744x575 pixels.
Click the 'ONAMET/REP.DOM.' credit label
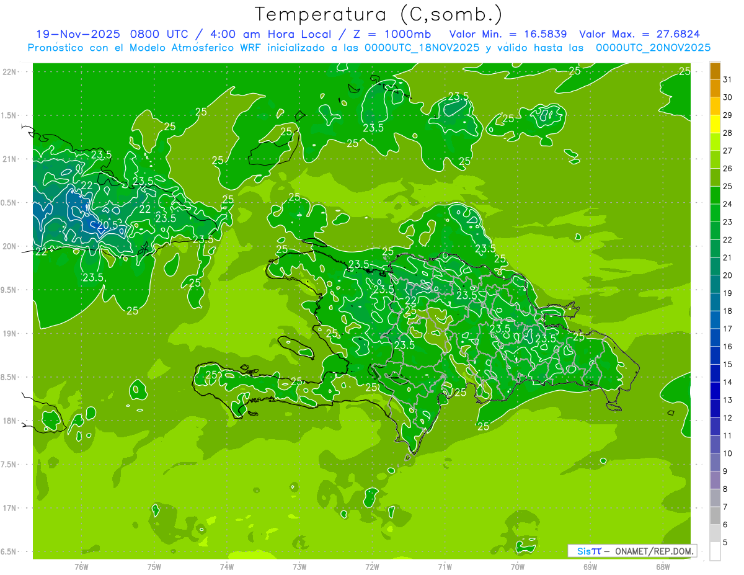point(654,551)
